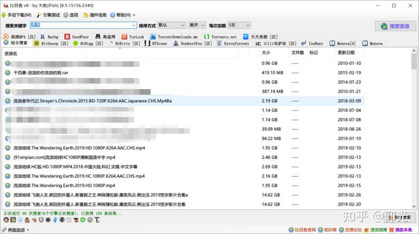Open the 排序方式 dropdown showing 默认
419x234 pixels.
coord(171,25)
